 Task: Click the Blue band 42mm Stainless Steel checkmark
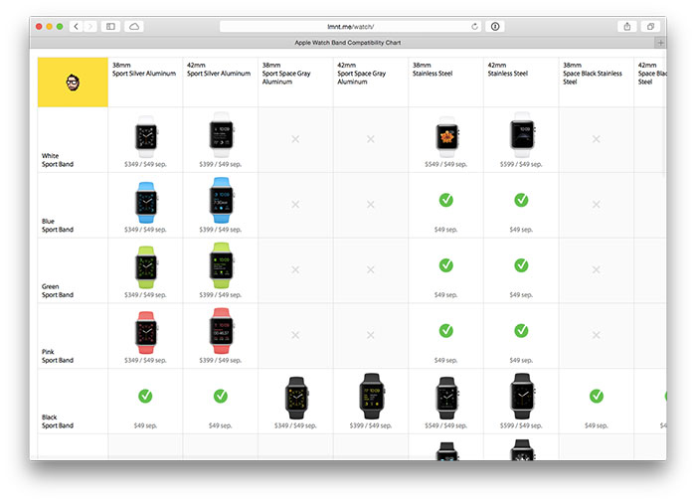[521, 200]
